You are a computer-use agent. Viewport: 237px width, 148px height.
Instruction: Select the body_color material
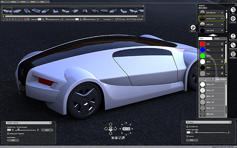pos(212,25)
